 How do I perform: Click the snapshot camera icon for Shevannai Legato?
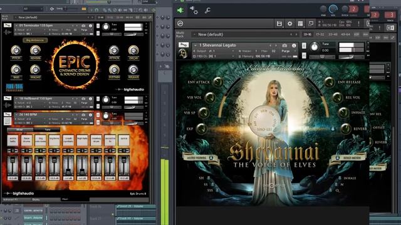[x=284, y=46]
